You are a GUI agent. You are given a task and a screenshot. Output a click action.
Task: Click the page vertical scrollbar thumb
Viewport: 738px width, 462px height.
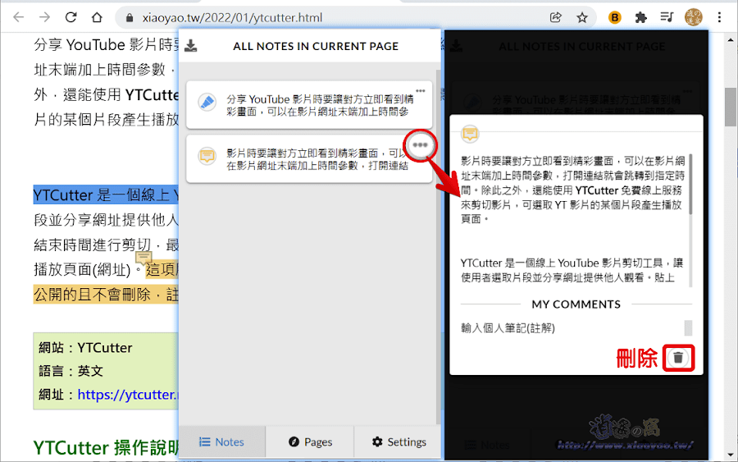731,107
